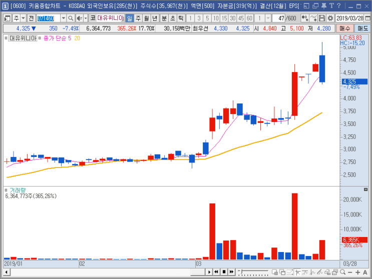Open dropdown arrow beside speaker icon
The width and height of the screenshot is (372, 279).
point(86,18)
